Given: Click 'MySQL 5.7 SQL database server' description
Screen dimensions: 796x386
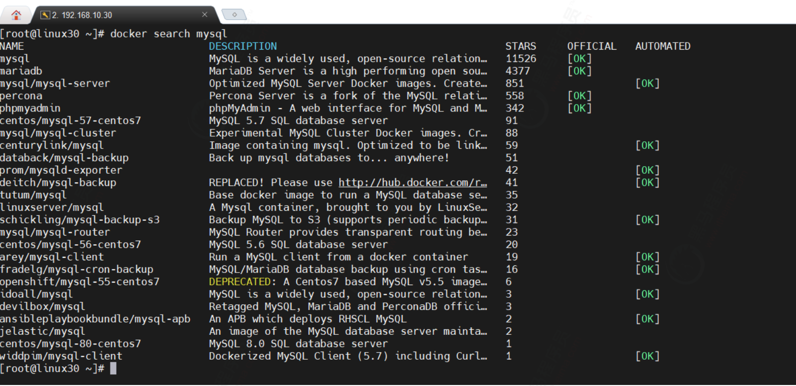Looking at the screenshot, I should pyautogui.click(x=298, y=121).
